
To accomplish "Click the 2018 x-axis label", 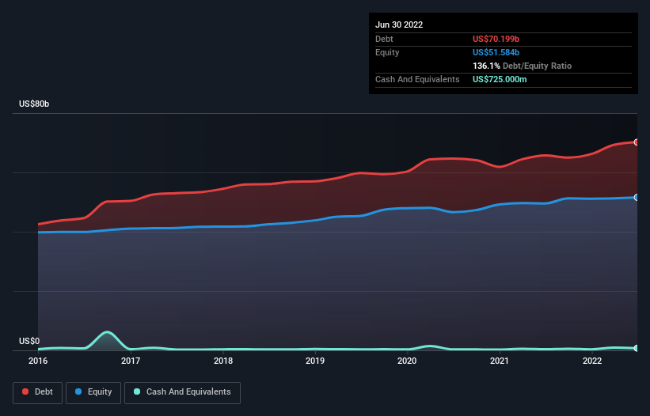I will [x=223, y=361].
